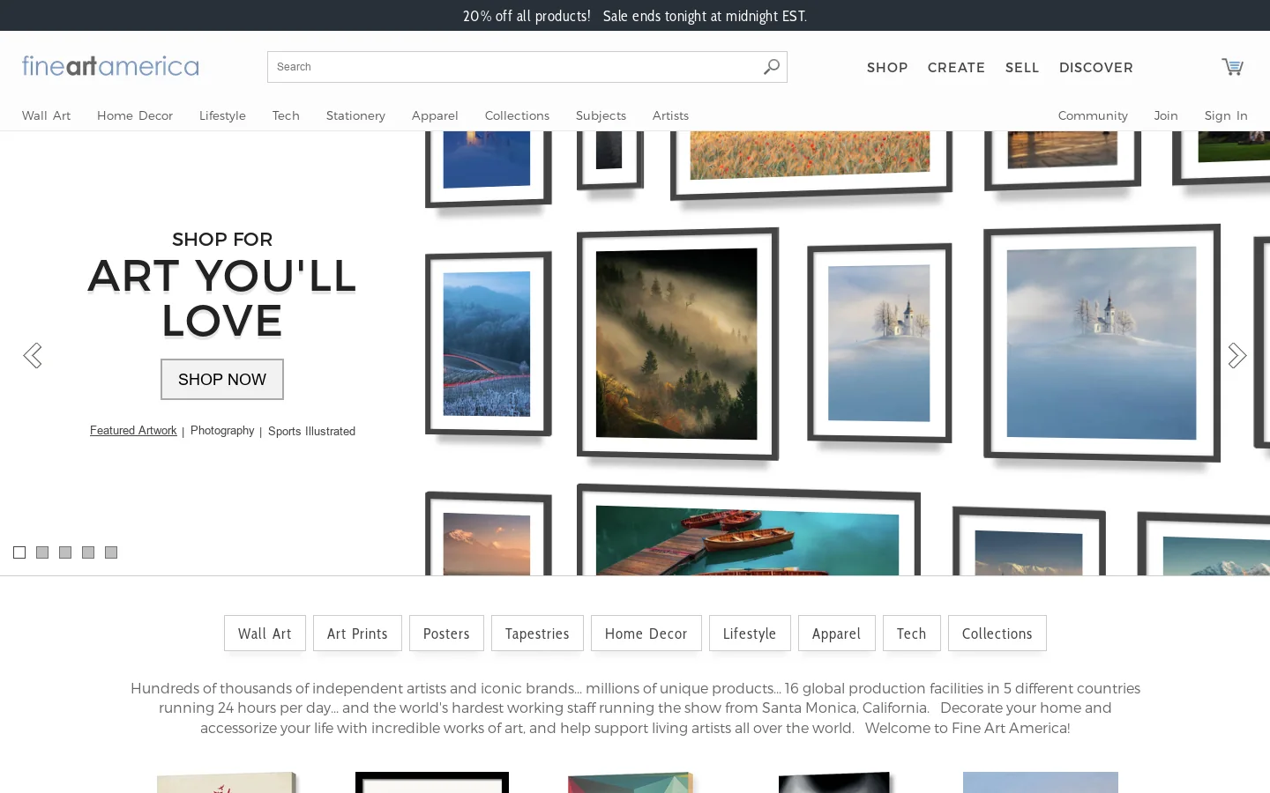
Task: Open the blue frosty hills framed artwork
Action: pyautogui.click(x=488, y=344)
